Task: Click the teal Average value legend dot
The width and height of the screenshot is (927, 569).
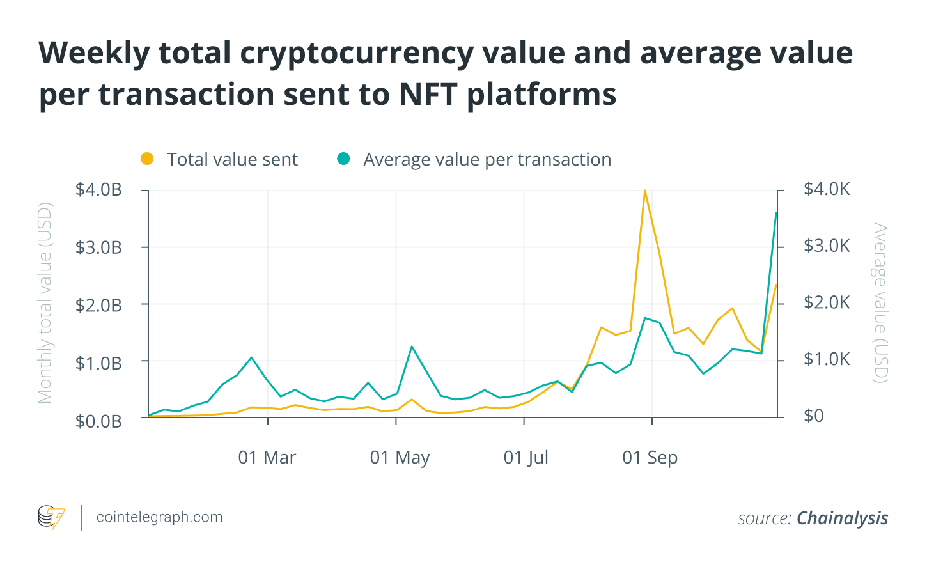Action: point(344,159)
